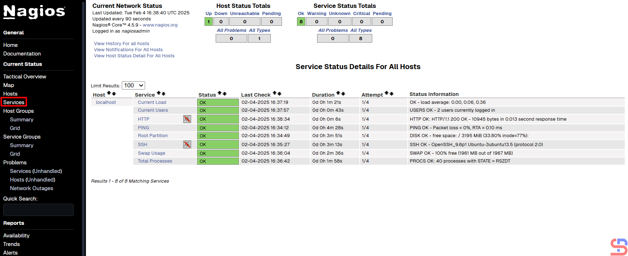
Task: Open Services (Unhandled) under Problems
Action: [36, 171]
